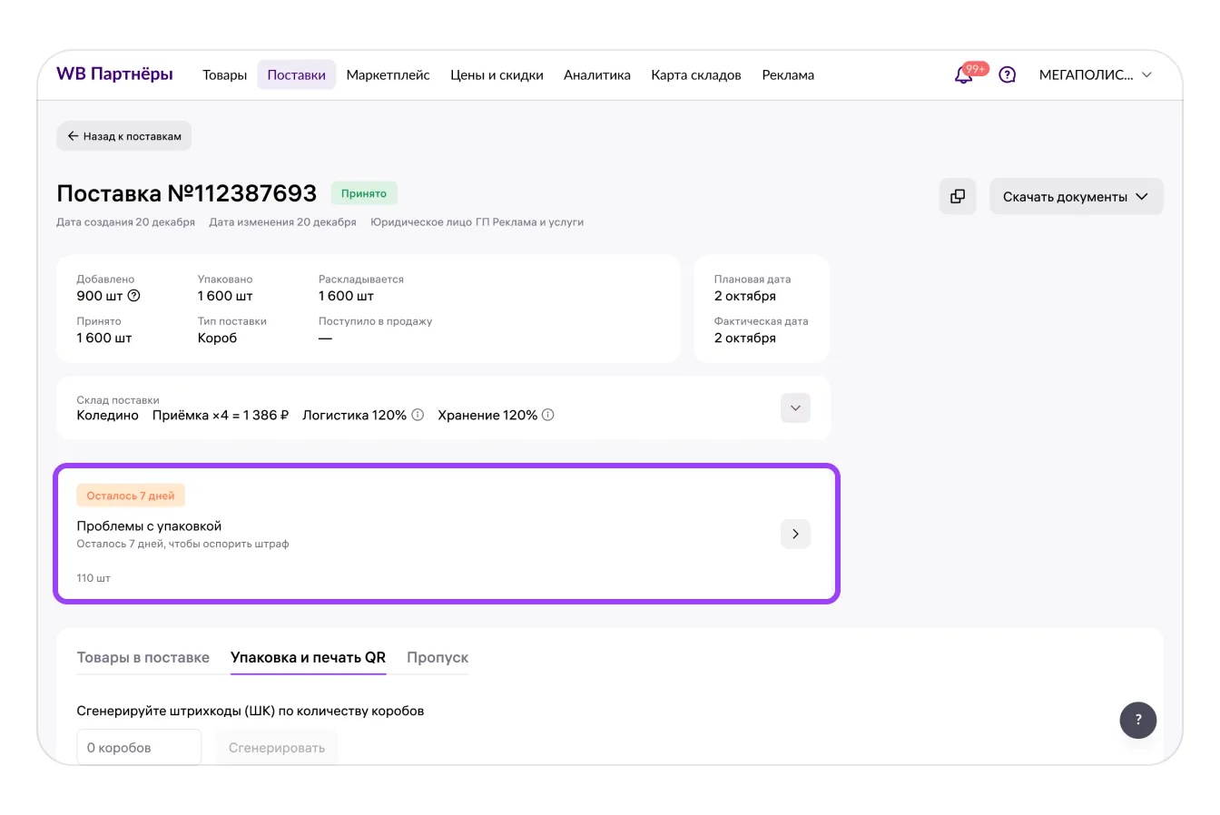Image resolution: width=1220 pixels, height=815 pixels.
Task: Click the info icon beside Хранение 120%
Action: (548, 415)
